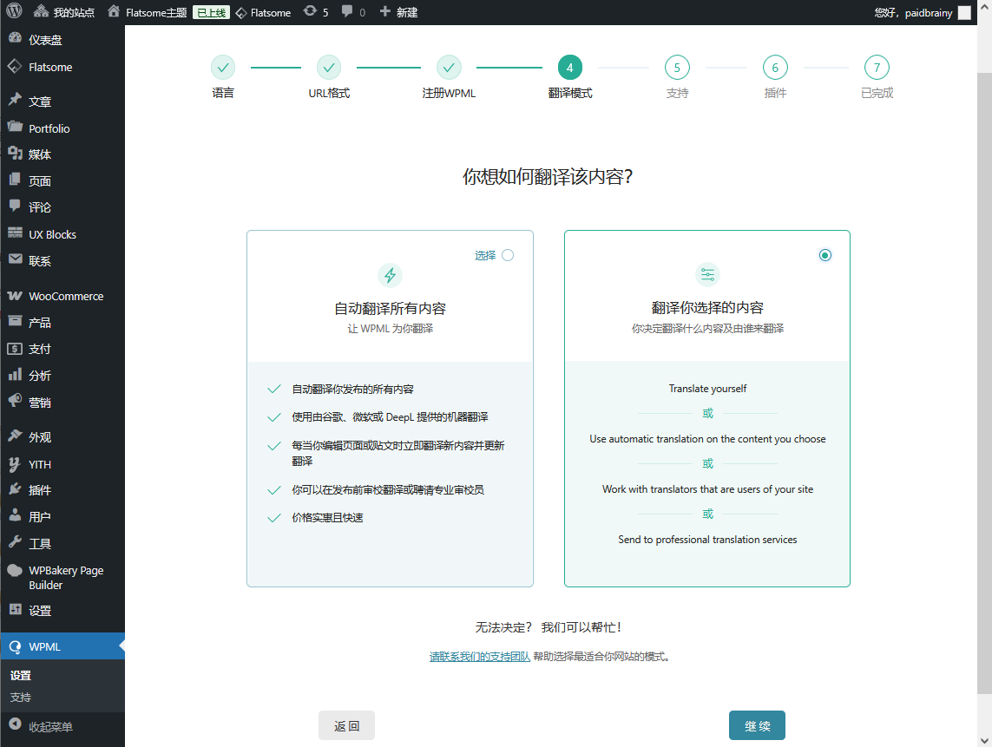992x747 pixels.
Task: Open 分析 analytics chart icon
Action: tap(15, 375)
